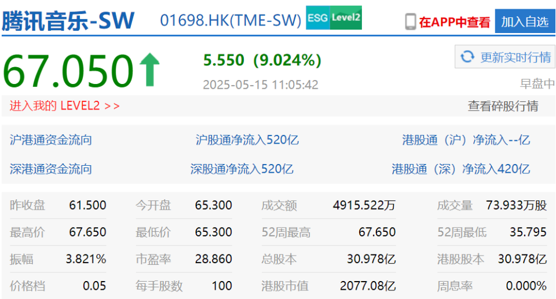Click the 成交量 label
Screen dimensions: 556x299
pos(455,205)
